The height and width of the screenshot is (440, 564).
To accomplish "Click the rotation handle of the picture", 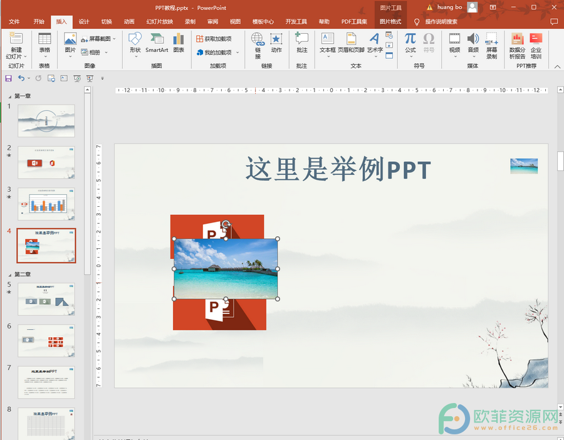I will click(x=226, y=224).
